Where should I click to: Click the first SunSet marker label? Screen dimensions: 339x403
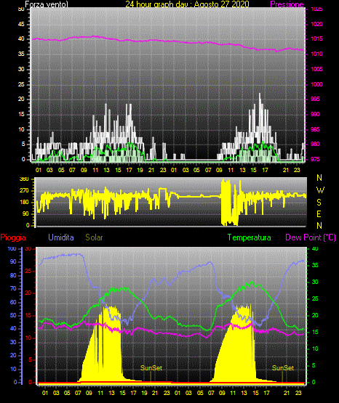(x=151, y=368)
